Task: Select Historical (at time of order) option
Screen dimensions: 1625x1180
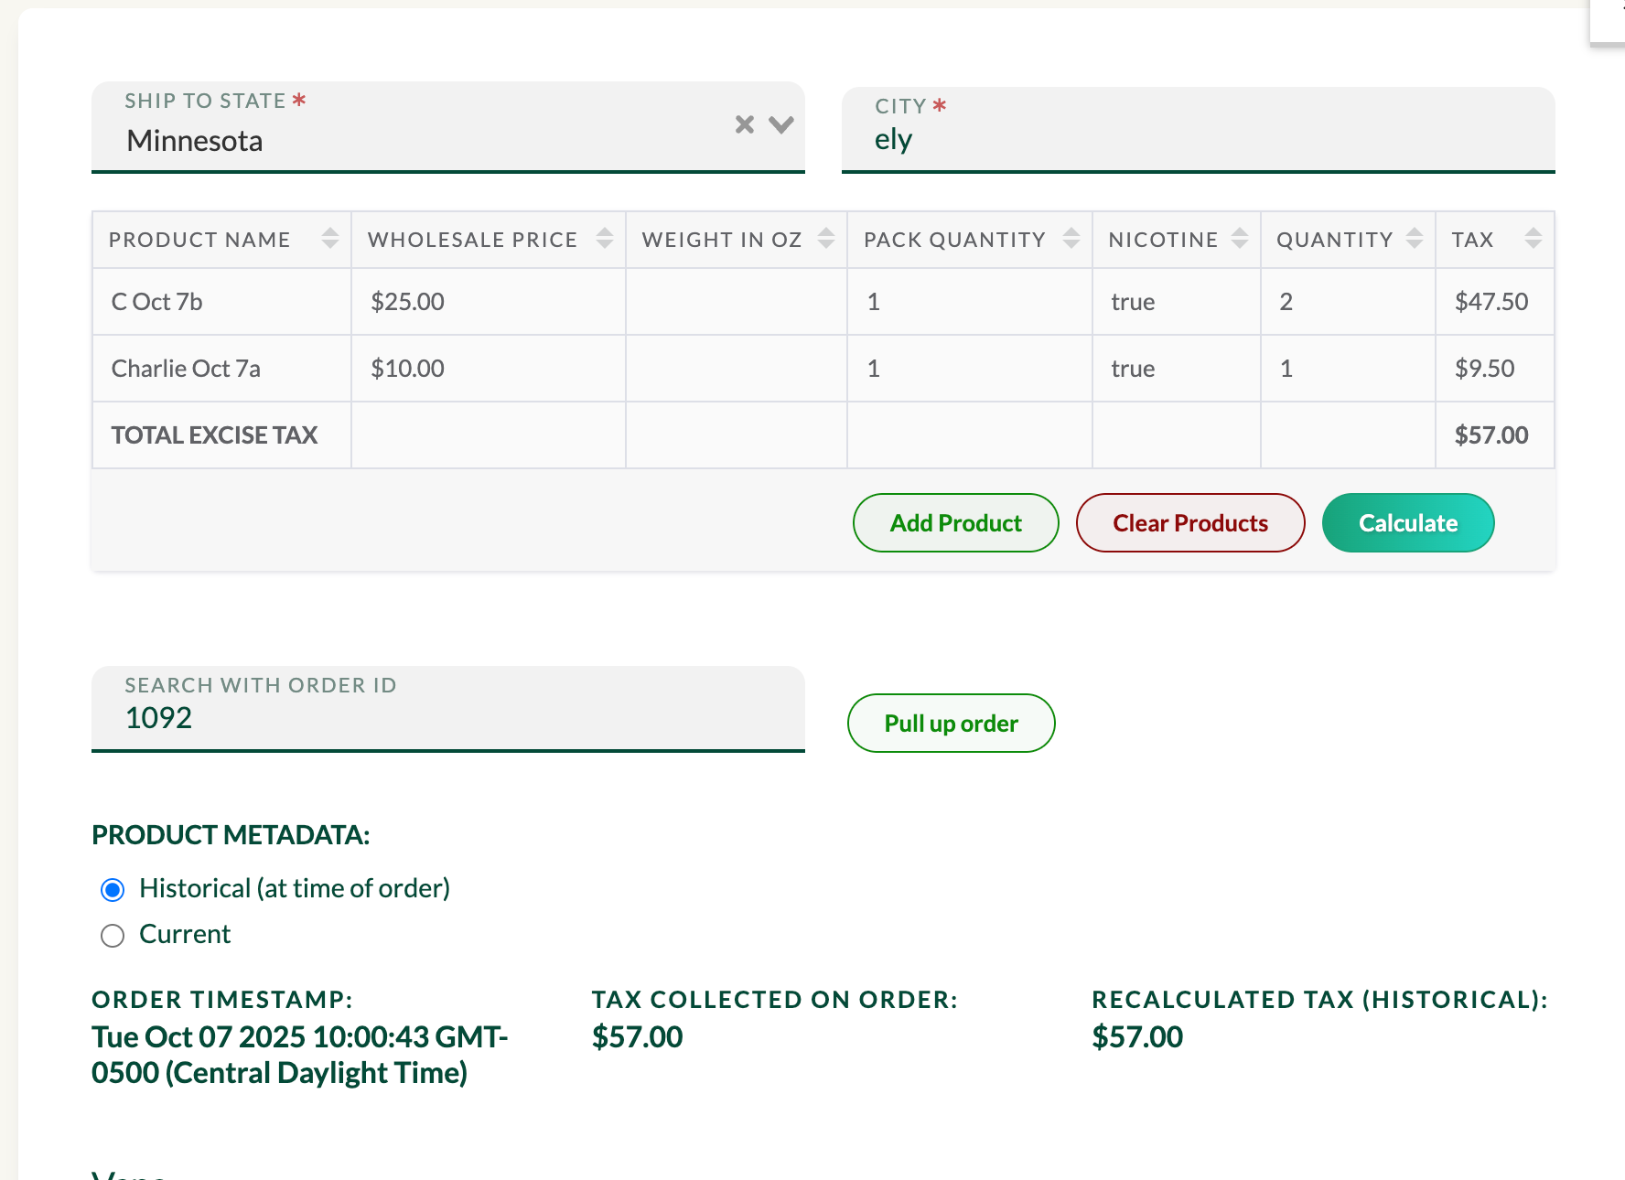Action: click(113, 889)
